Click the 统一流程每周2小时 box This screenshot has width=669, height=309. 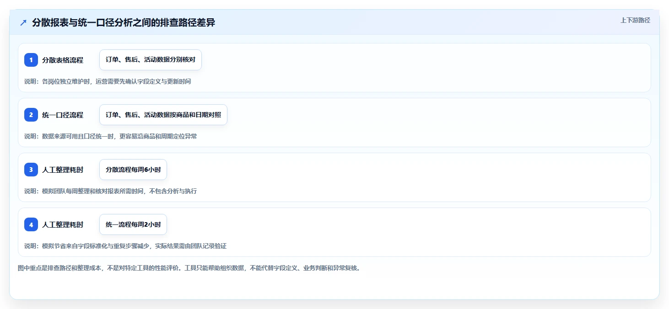click(x=133, y=224)
